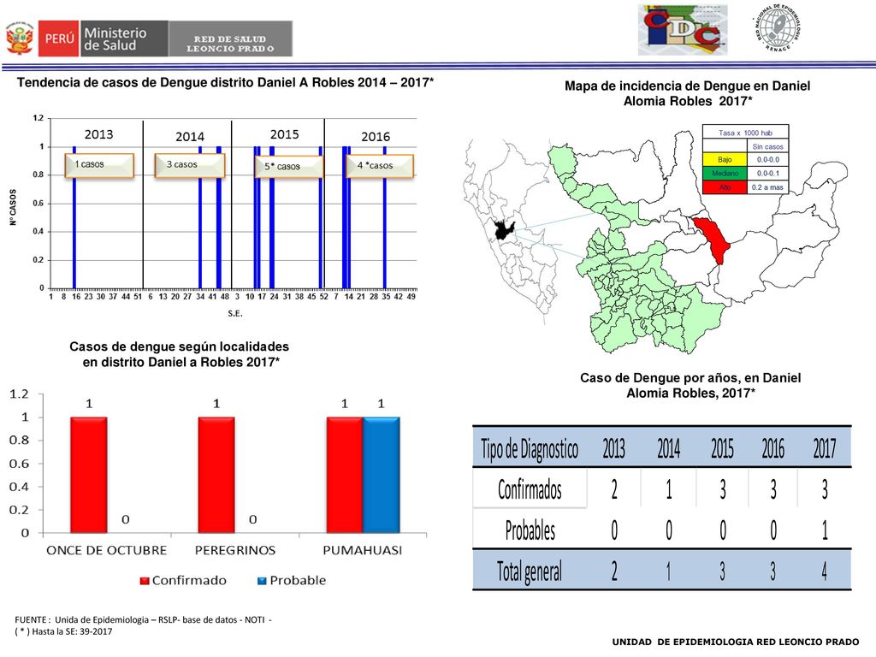Click the 'Sin casos' legend entry

pos(767,146)
